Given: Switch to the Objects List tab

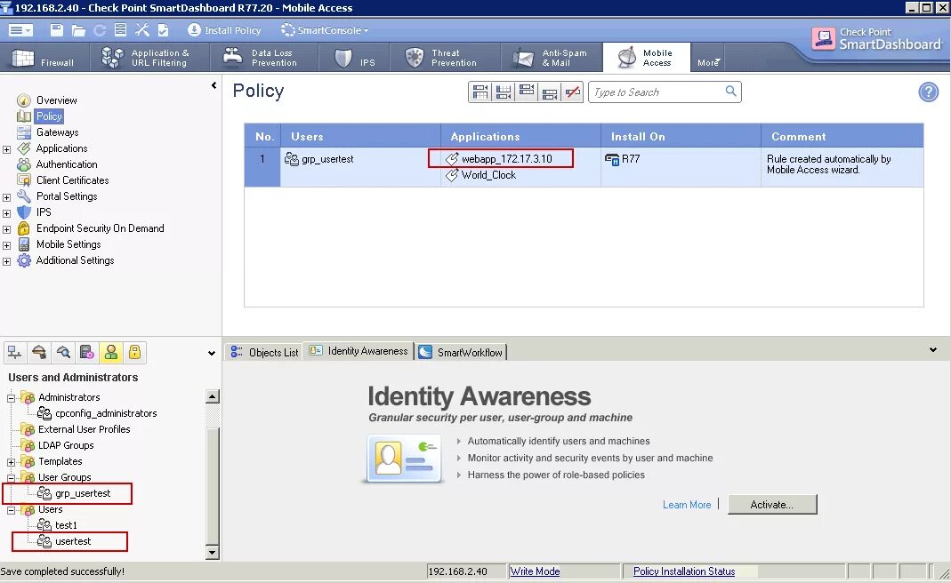Looking at the screenshot, I should (264, 352).
